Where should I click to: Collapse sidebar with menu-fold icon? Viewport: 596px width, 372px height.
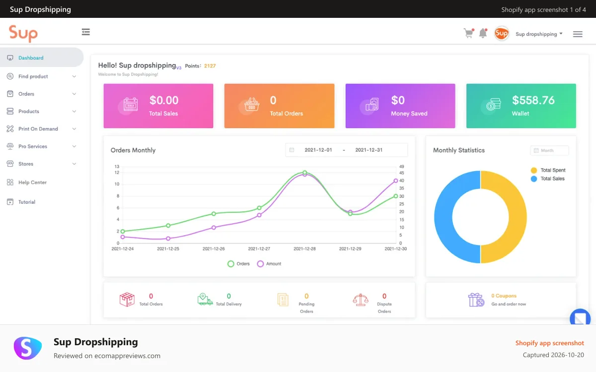pyautogui.click(x=86, y=32)
